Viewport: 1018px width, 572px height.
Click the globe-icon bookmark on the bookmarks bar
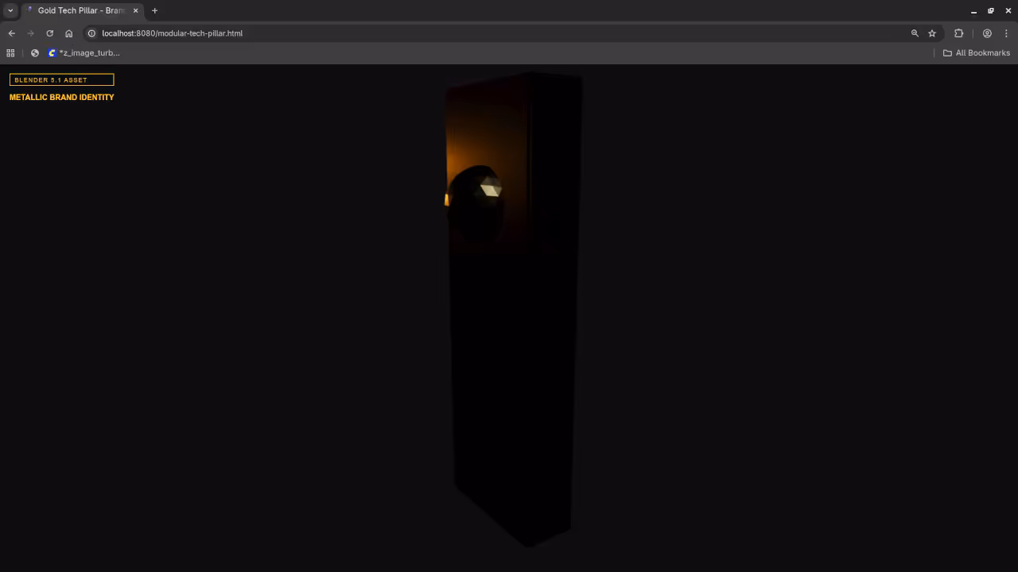[34, 52]
